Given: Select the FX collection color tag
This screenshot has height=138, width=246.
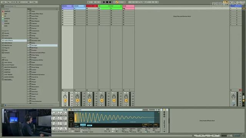Looking at the screenshot, I should (x=3, y=16).
